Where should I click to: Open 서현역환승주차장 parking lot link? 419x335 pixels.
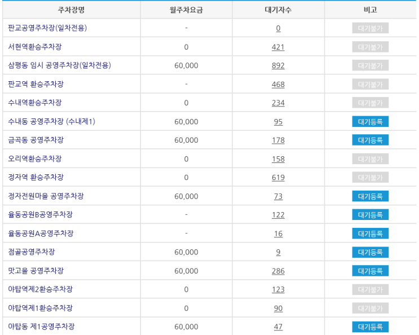point(35,47)
